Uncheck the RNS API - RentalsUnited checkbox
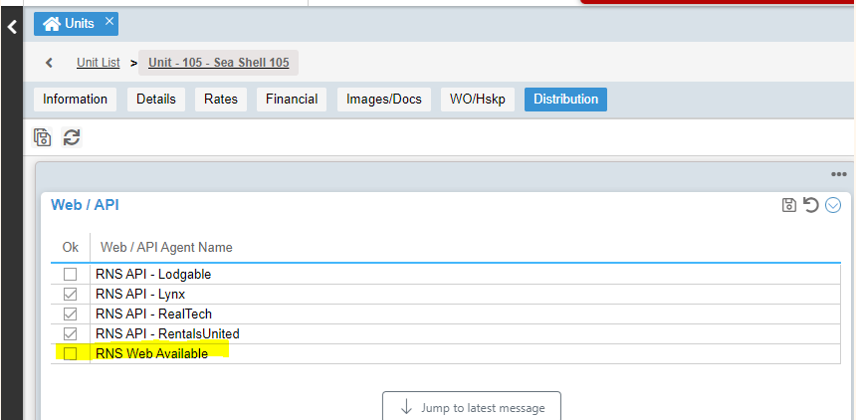 [x=70, y=333]
